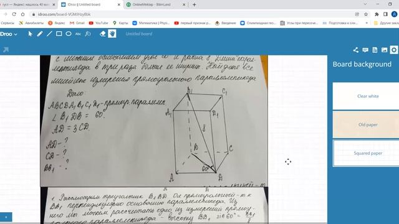This screenshot has height=224, width=399.
Task: Open the documents page icon
Action: coord(375,50)
